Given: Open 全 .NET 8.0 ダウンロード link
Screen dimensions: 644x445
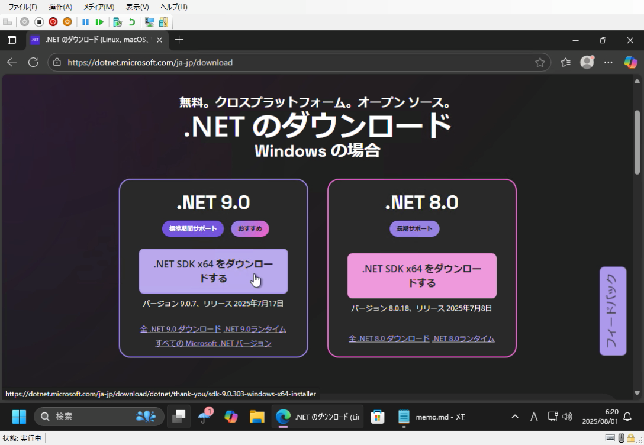Looking at the screenshot, I should pyautogui.click(x=389, y=338).
